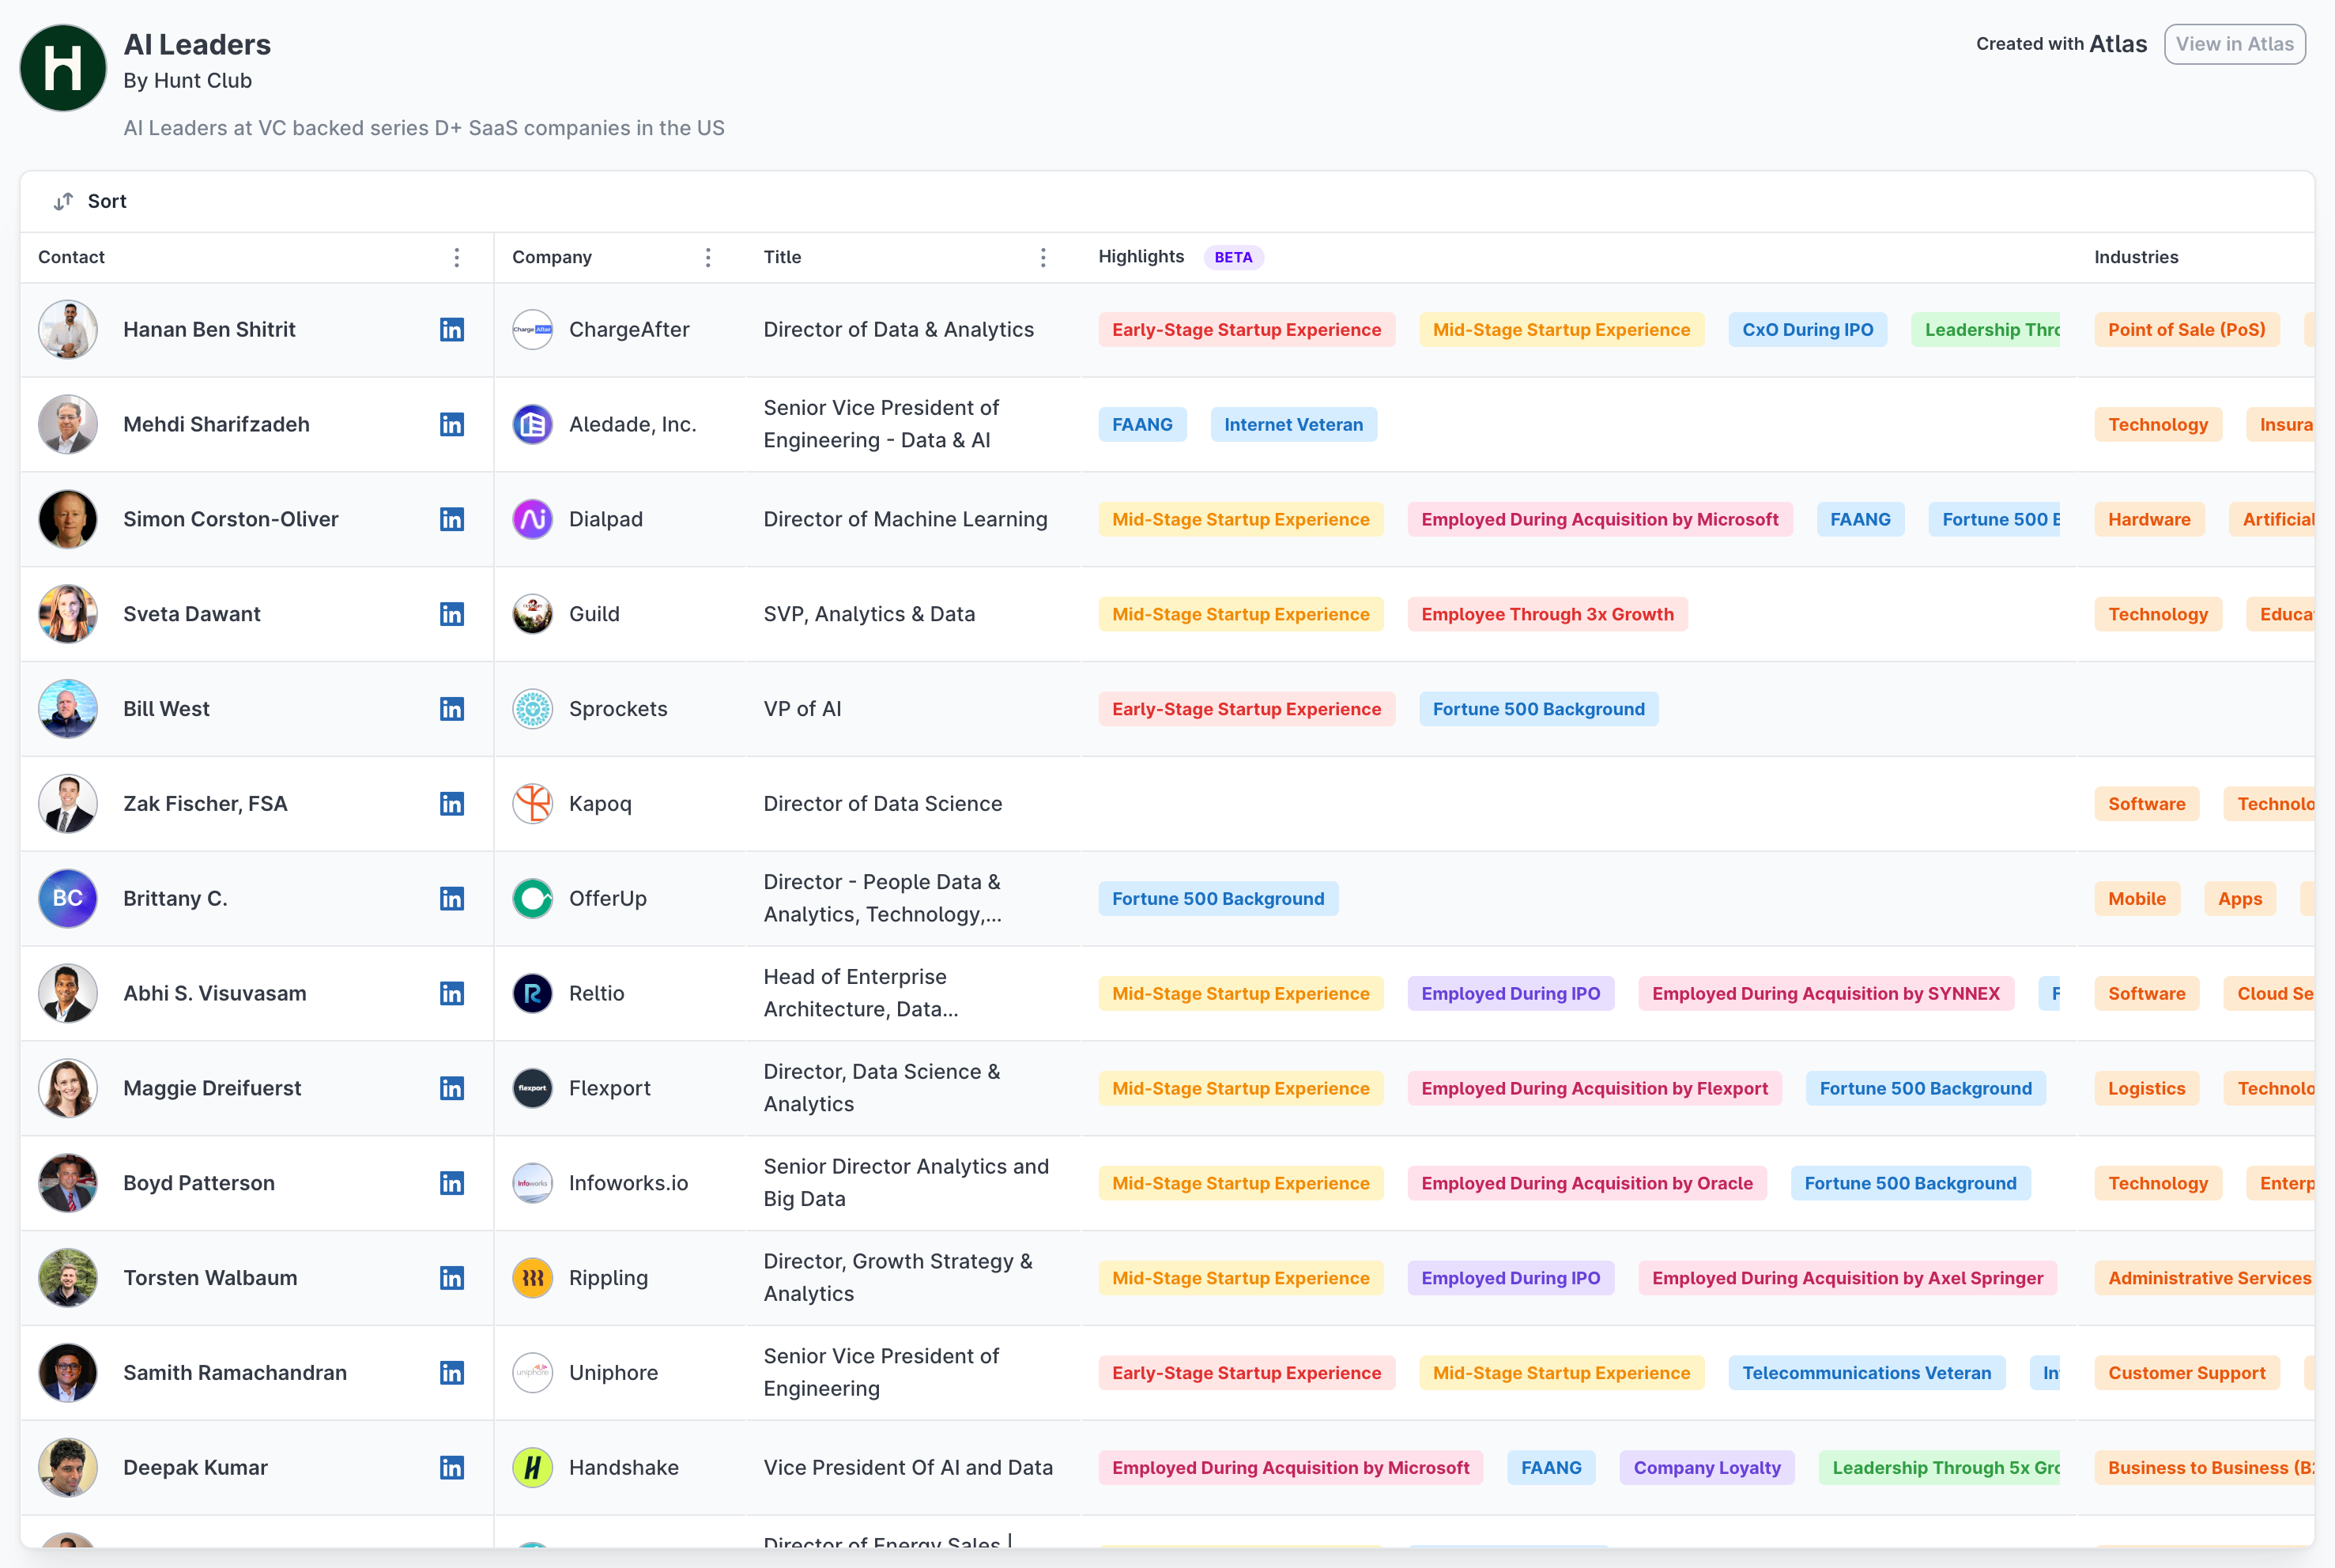Click Employed During IPO tag for Reltio
The width and height of the screenshot is (2335, 1568).
(1510, 994)
